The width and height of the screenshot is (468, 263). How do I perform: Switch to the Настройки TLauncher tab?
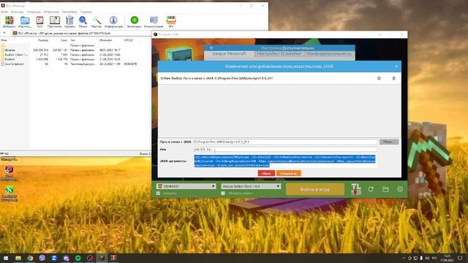pyautogui.click(x=279, y=53)
